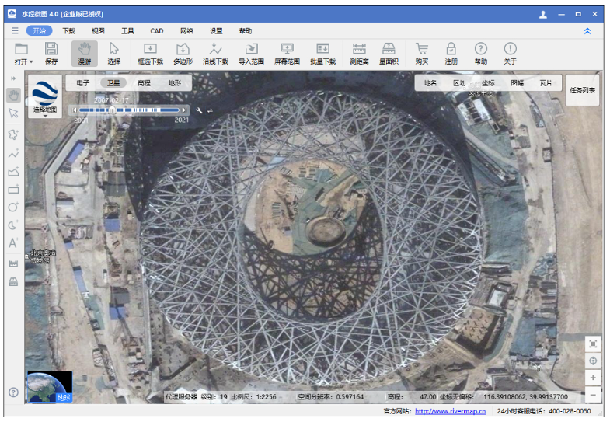Viewport: 610px width, 422px height.
Task: Choose the 多边形 polygon download tool
Action: pyautogui.click(x=183, y=52)
